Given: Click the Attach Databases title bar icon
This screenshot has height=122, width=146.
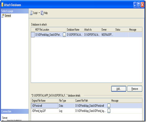Looking at the screenshot, I should point(2,5).
